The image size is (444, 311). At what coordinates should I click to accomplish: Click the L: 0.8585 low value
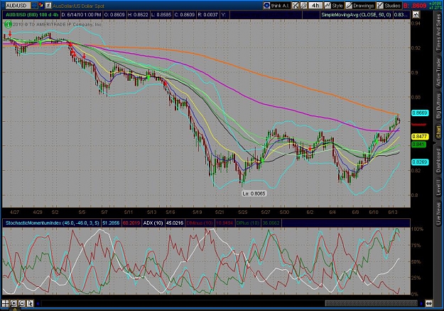coord(161,15)
